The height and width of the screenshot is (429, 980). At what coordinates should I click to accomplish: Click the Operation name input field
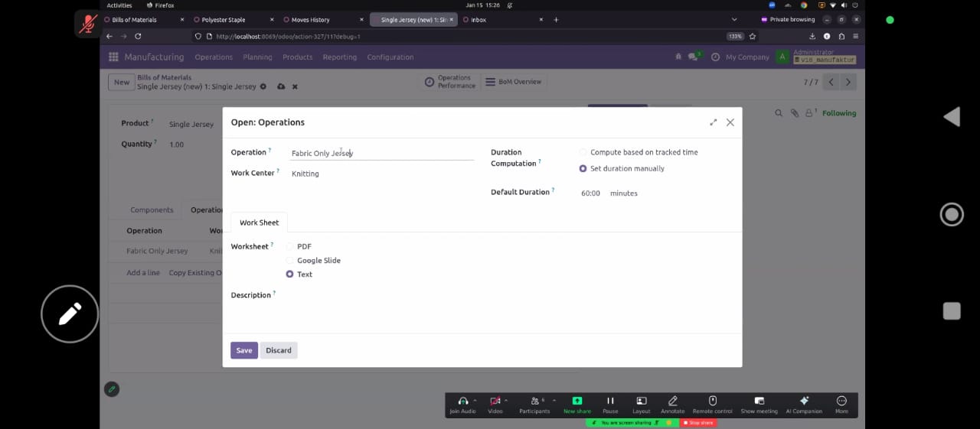coord(381,153)
